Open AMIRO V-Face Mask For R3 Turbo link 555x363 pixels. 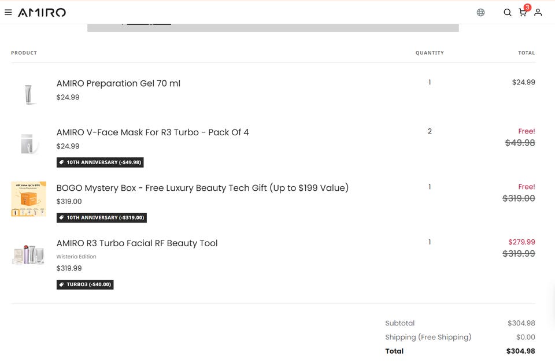(x=153, y=132)
